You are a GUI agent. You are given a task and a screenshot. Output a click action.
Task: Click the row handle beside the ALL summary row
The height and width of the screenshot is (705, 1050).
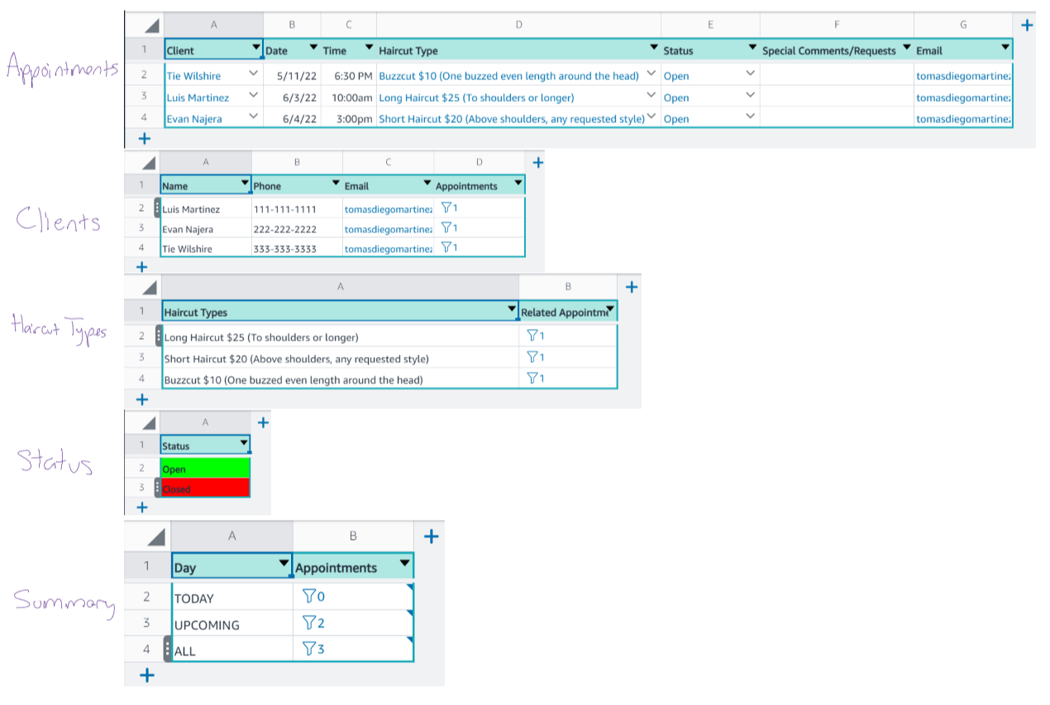click(x=168, y=649)
